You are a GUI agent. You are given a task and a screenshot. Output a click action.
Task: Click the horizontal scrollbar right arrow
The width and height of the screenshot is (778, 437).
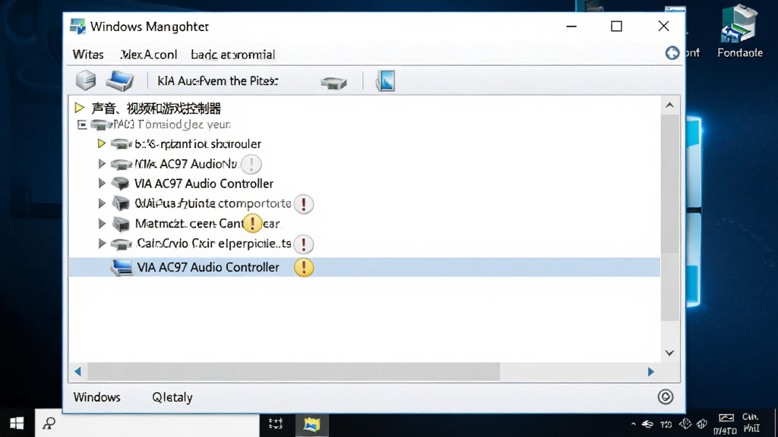[650, 372]
